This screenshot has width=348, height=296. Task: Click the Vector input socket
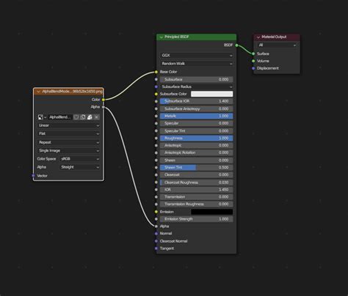click(33, 176)
